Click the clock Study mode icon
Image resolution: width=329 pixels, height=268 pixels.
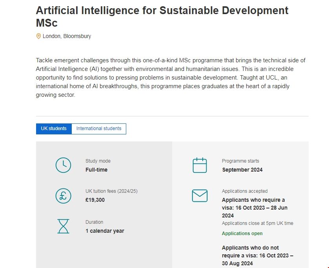click(x=63, y=165)
